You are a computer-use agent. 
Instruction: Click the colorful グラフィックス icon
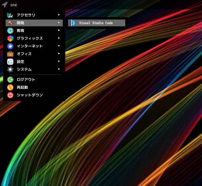point(10,38)
